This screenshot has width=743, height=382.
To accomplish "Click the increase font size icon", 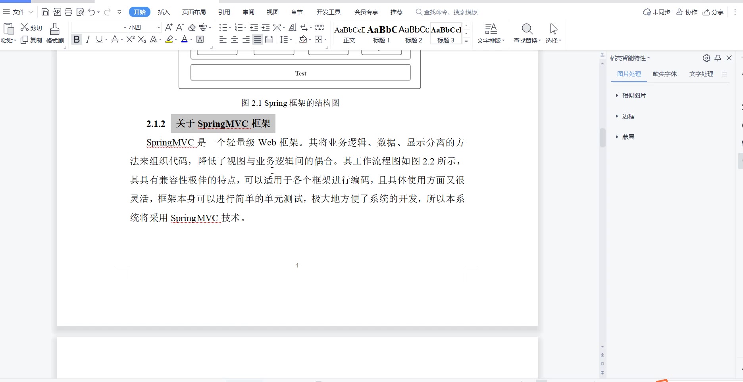I will (x=169, y=27).
